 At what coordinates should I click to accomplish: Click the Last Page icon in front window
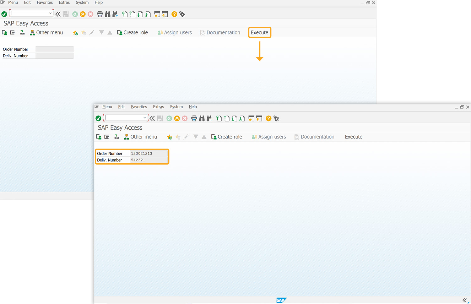(242, 118)
